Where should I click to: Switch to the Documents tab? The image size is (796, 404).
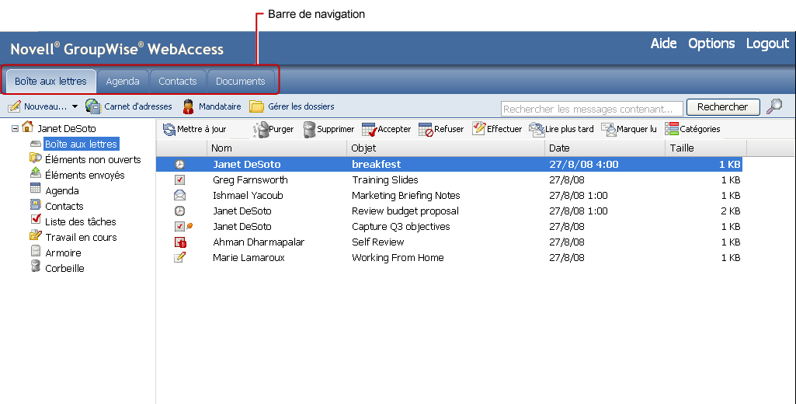click(241, 82)
